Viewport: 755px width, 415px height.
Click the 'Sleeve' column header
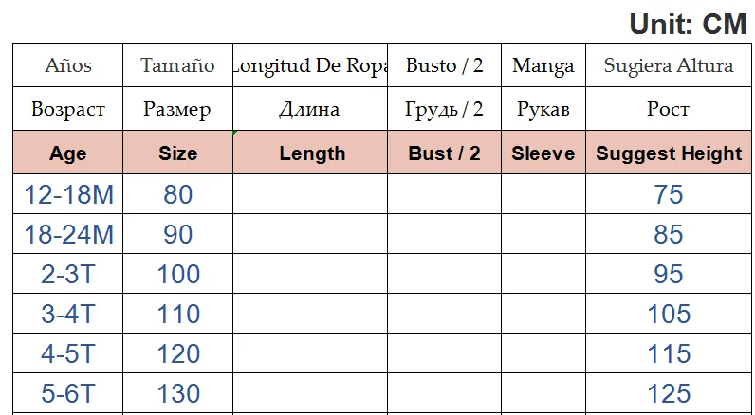pyautogui.click(x=543, y=153)
